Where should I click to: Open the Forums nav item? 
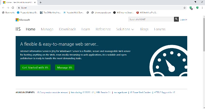160,29
